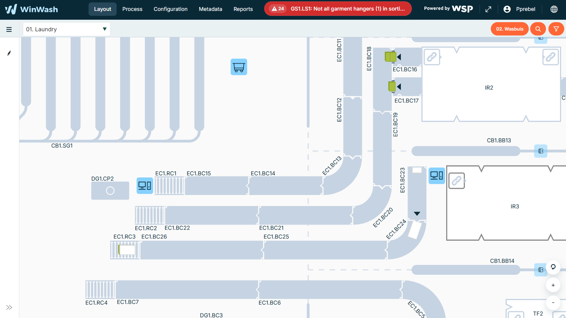Click the orange filter funnel button

click(x=556, y=29)
